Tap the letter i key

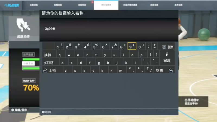pos(125,54)
